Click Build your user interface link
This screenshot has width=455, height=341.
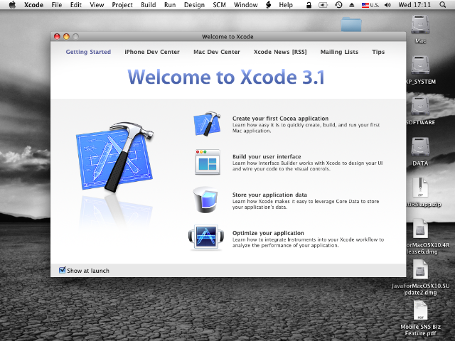coord(267,156)
